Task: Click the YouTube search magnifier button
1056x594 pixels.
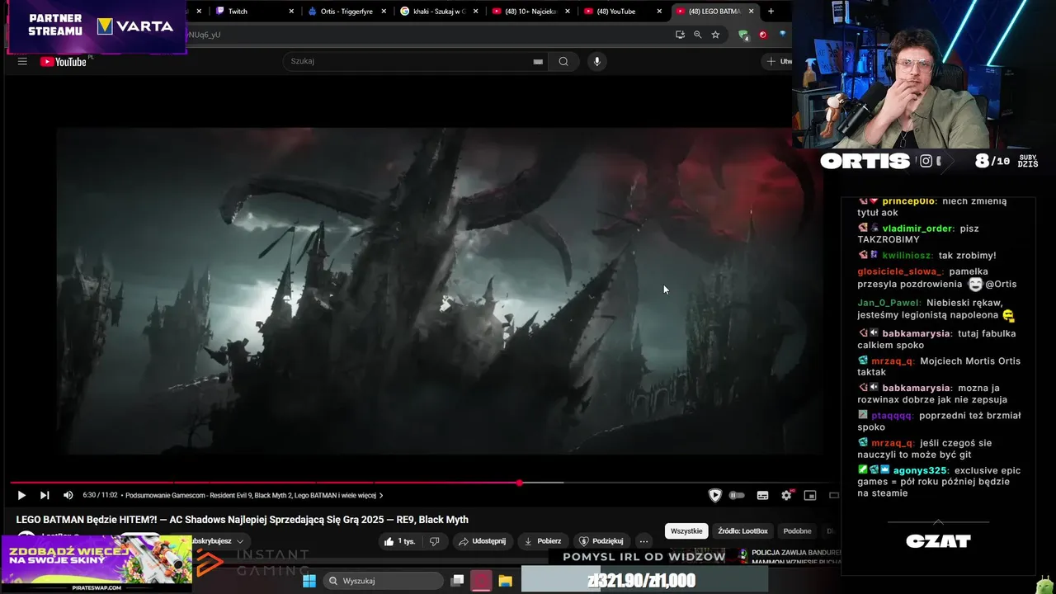Action: click(x=563, y=61)
